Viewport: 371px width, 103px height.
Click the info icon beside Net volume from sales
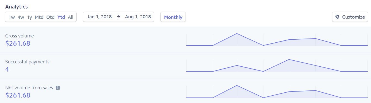pos(58,88)
